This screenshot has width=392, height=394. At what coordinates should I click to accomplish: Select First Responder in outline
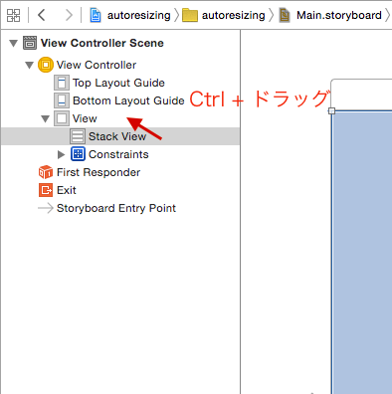click(98, 172)
